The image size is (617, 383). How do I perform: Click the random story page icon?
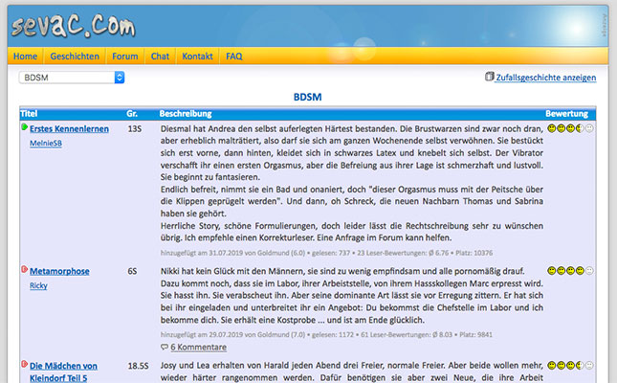click(490, 78)
